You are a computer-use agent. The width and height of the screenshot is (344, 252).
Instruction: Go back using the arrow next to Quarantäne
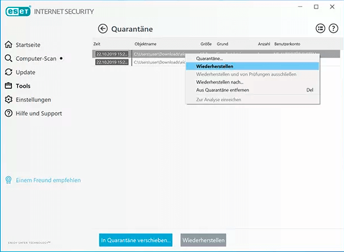(103, 28)
